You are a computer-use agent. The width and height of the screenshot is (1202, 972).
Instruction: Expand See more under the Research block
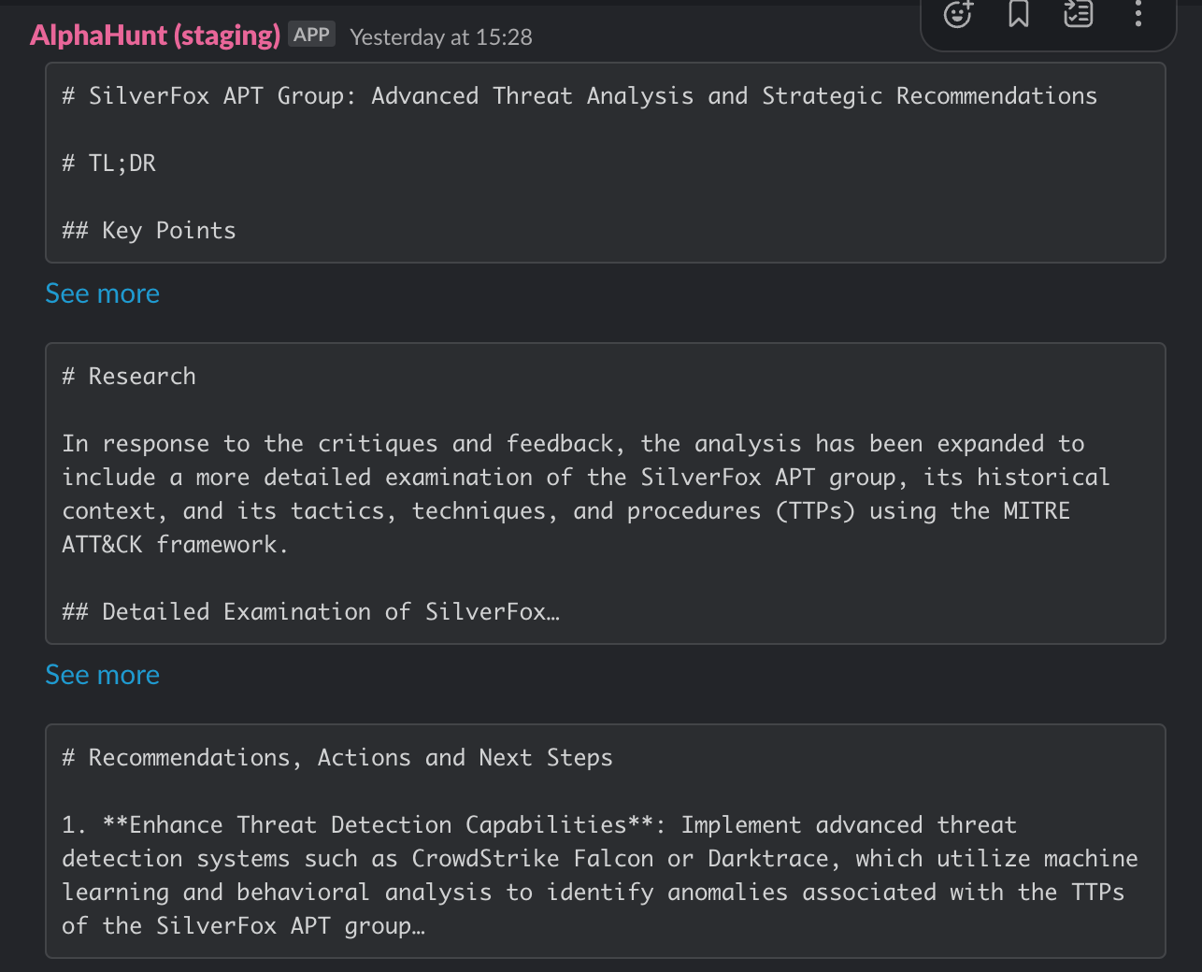point(103,675)
